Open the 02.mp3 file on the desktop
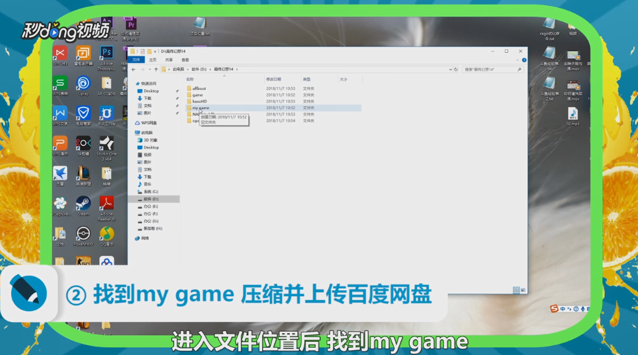The height and width of the screenshot is (355, 638). pyautogui.click(x=572, y=116)
